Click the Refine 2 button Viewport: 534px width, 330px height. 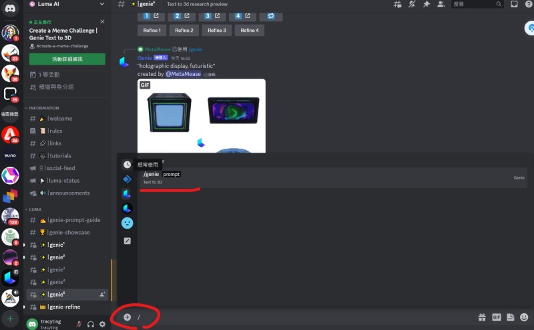pos(184,30)
